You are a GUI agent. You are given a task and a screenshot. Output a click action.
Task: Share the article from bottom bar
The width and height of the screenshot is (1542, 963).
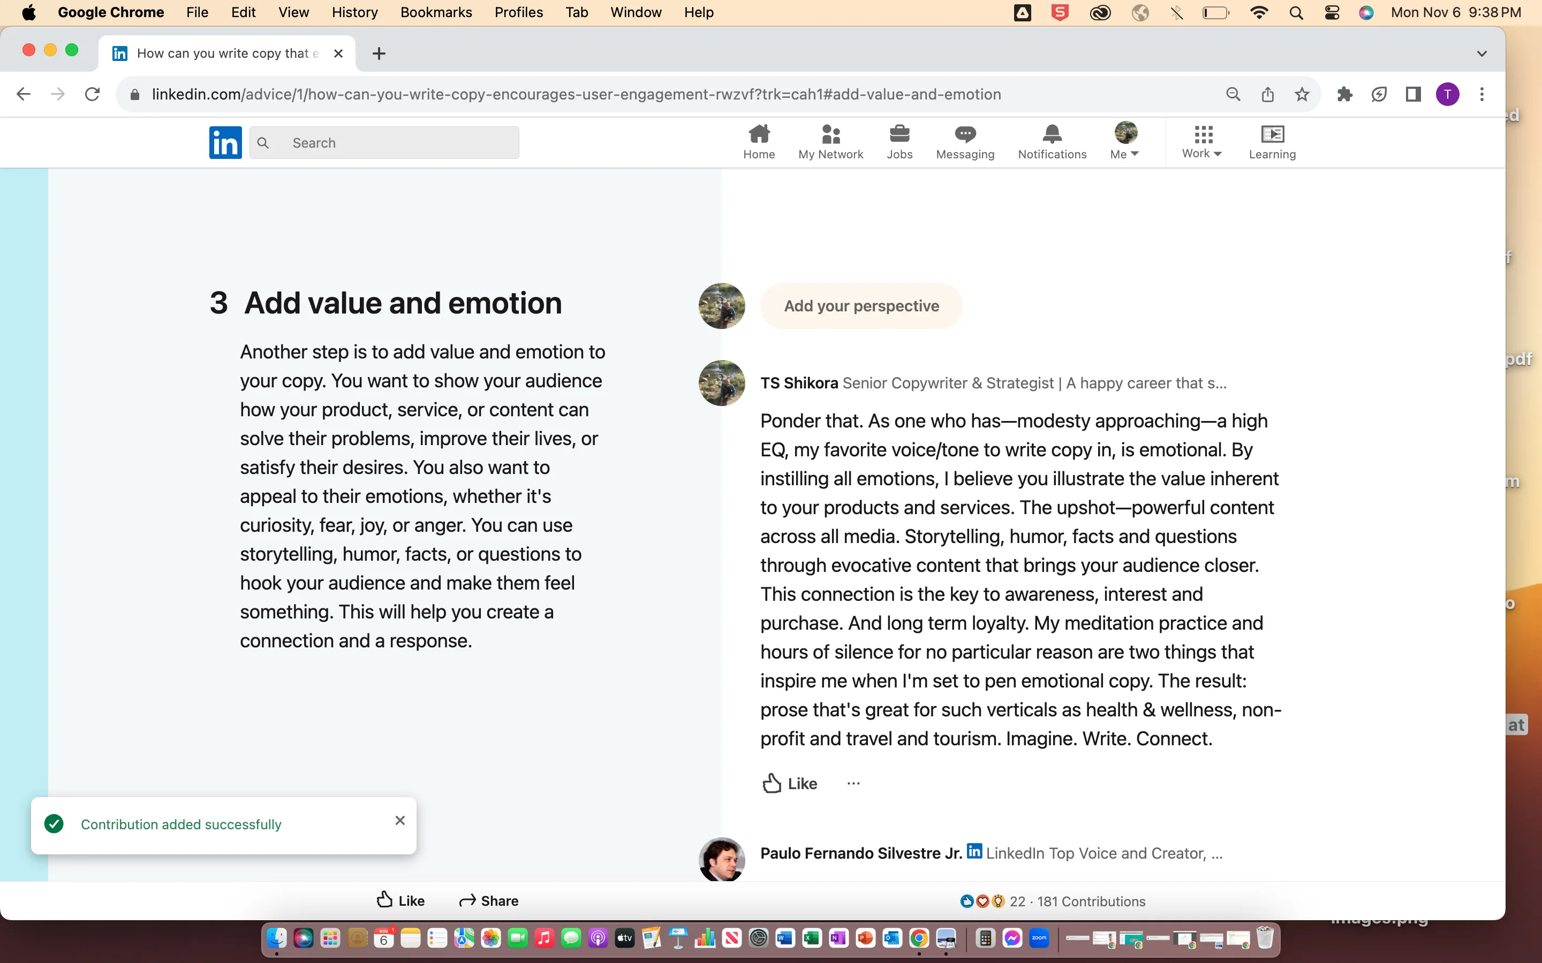pyautogui.click(x=489, y=900)
